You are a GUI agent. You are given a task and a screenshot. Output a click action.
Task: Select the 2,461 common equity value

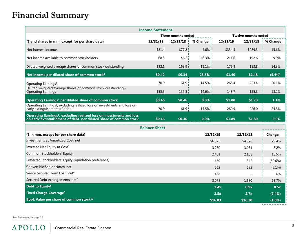[x=216, y=154]
